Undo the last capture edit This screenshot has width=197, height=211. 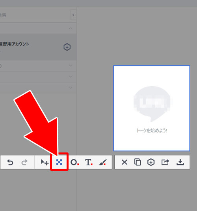point(10,162)
